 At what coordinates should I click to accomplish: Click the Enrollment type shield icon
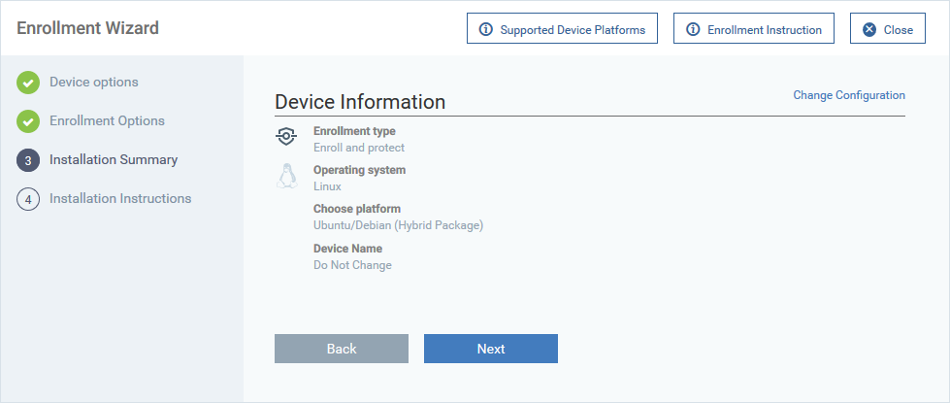[286, 137]
